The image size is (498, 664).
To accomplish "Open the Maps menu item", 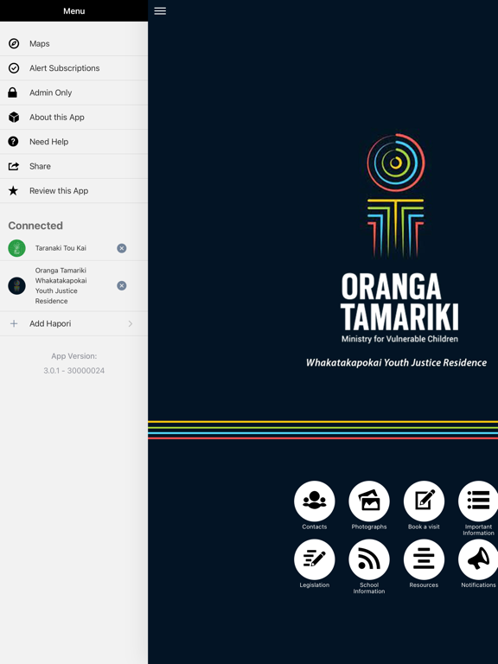I will point(73,43).
